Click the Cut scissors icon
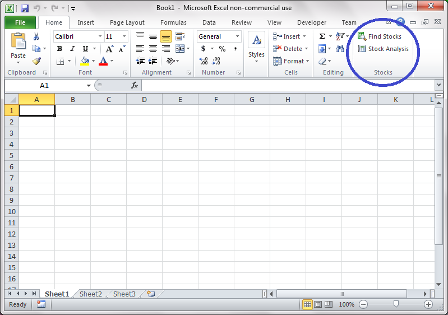Image resolution: width=448 pixels, height=315 pixels. (36, 36)
